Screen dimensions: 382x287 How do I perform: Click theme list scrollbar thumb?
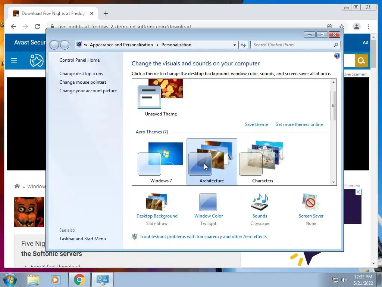(x=334, y=105)
